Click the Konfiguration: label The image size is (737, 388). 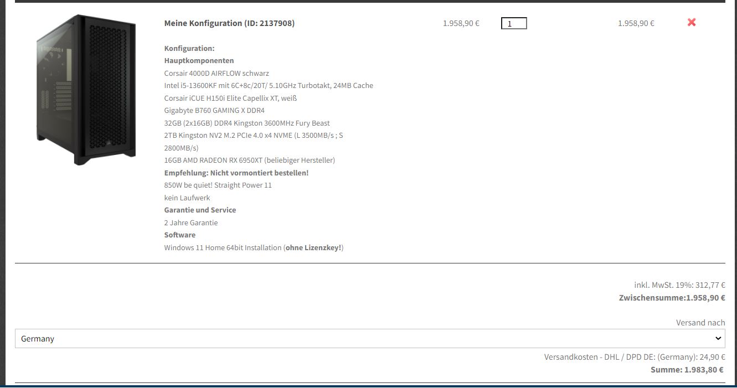[x=189, y=48]
